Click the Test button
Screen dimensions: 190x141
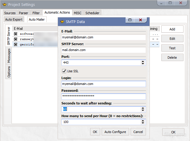[172, 48]
